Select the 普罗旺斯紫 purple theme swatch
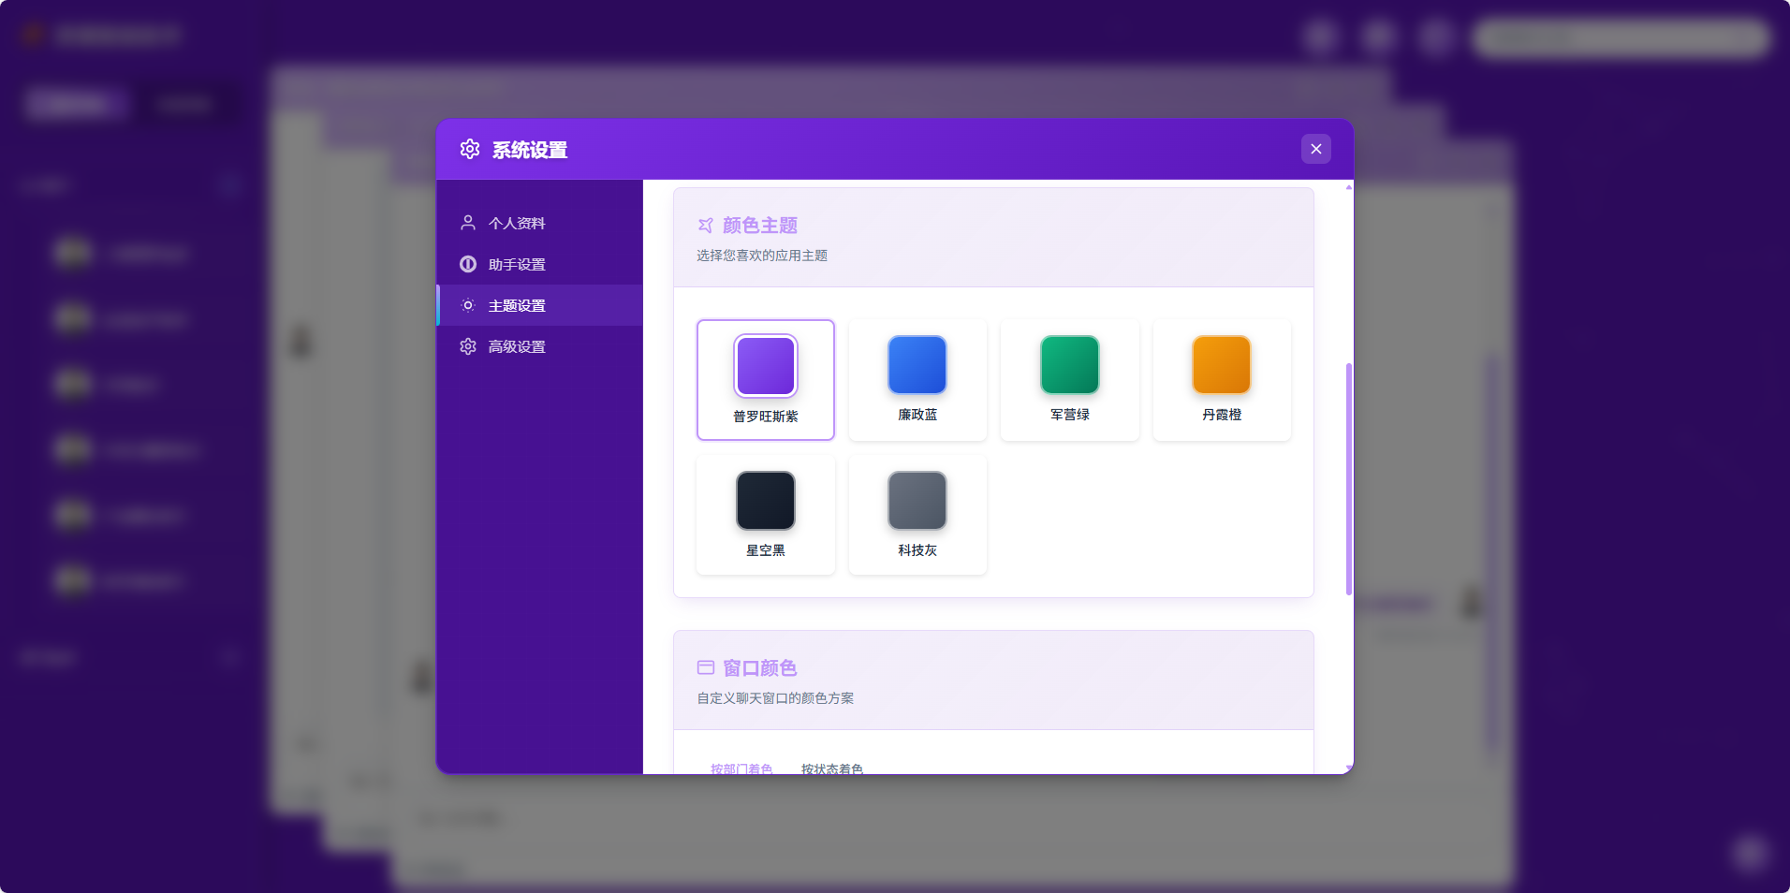The height and width of the screenshot is (893, 1790). point(765,366)
